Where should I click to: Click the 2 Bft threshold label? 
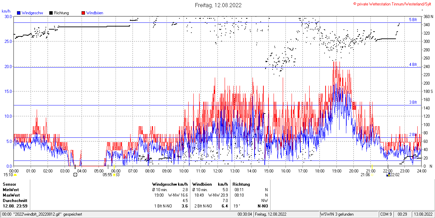(x=413, y=135)
